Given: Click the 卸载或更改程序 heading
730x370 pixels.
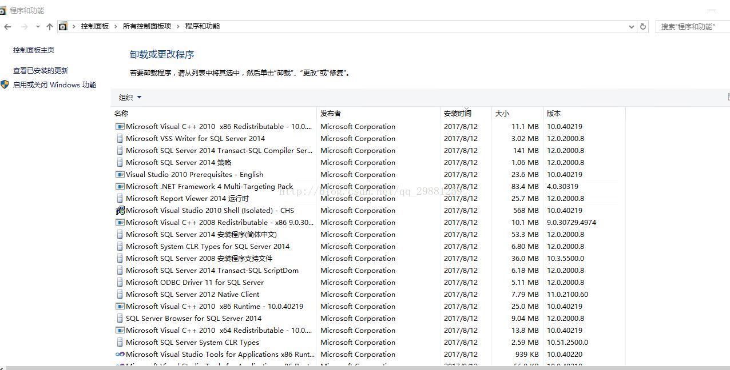Looking at the screenshot, I should (162, 55).
